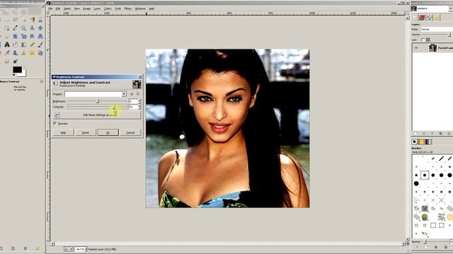Click the Cancel button in dialog

[130, 133]
